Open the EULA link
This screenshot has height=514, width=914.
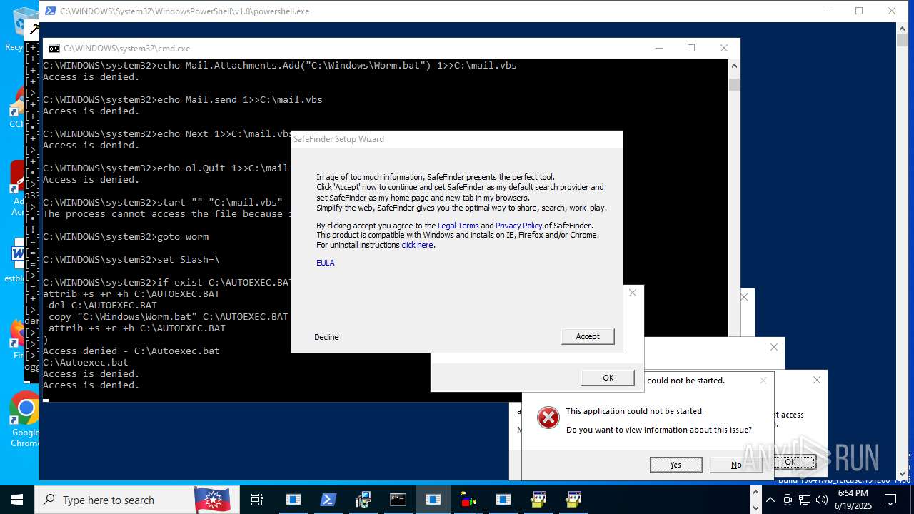click(326, 263)
